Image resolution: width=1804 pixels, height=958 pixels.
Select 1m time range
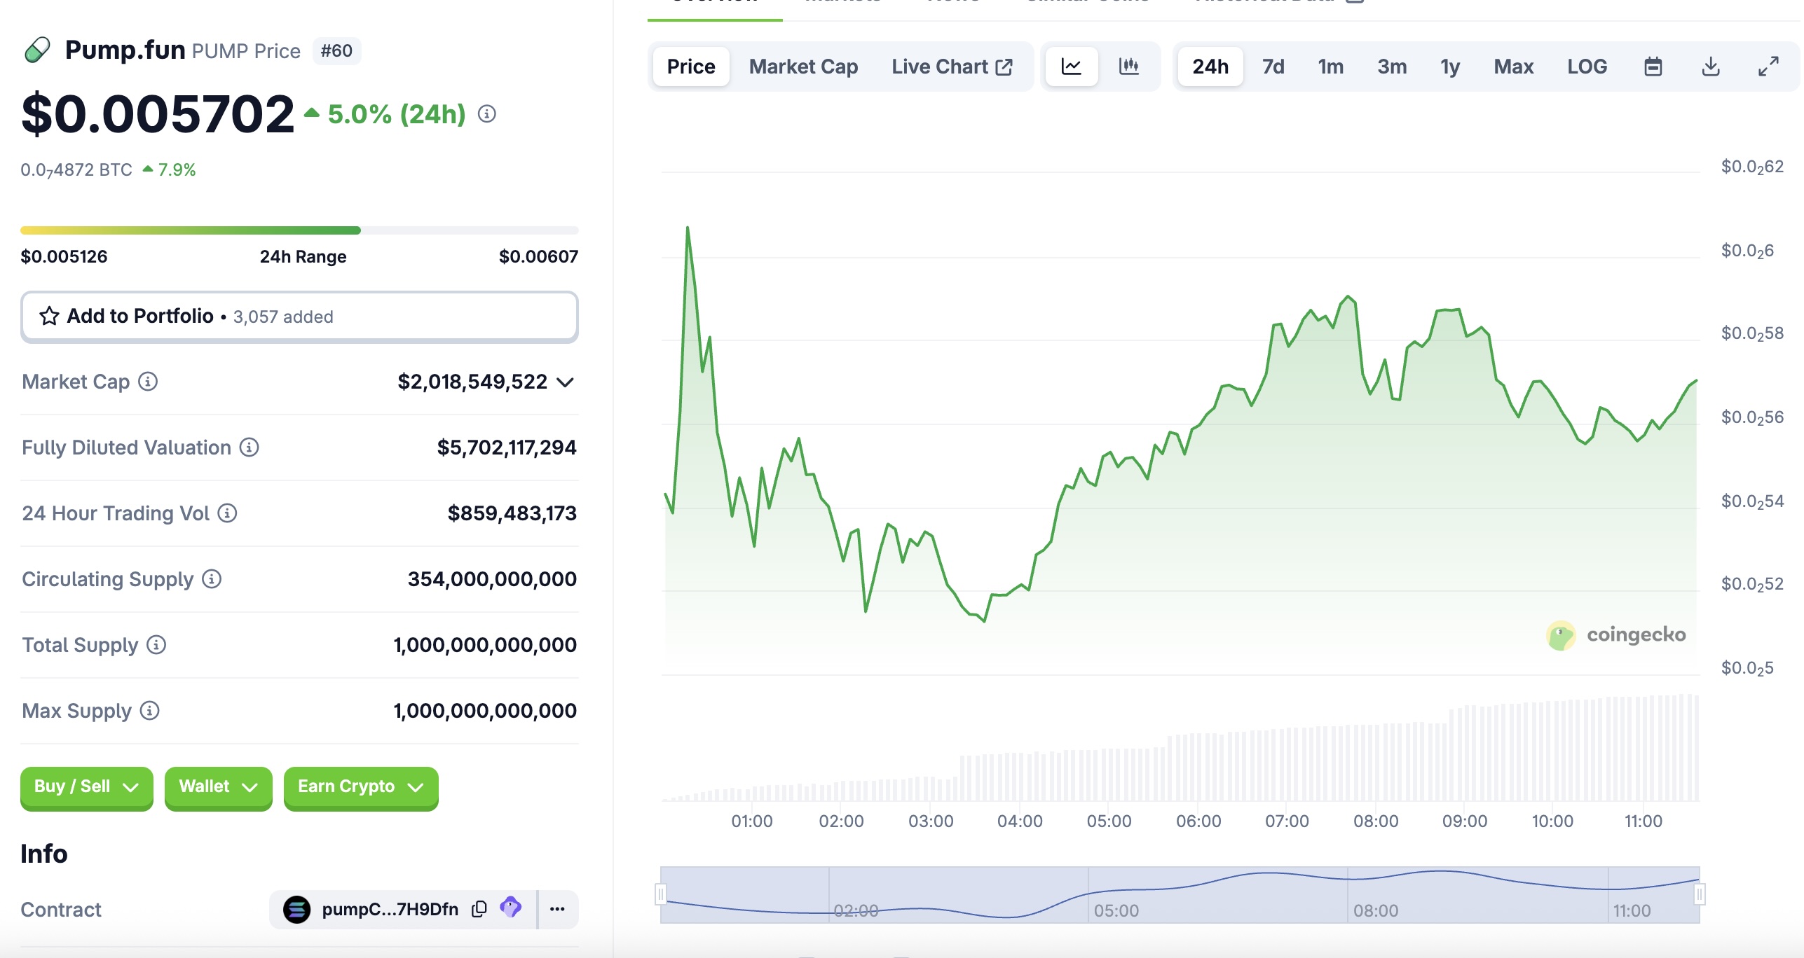(x=1330, y=67)
